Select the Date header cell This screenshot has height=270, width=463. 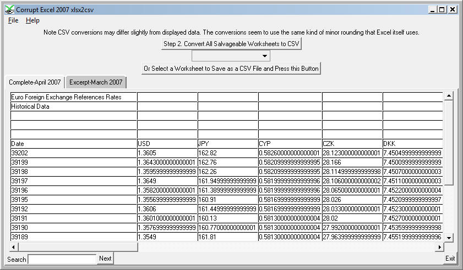click(x=74, y=144)
